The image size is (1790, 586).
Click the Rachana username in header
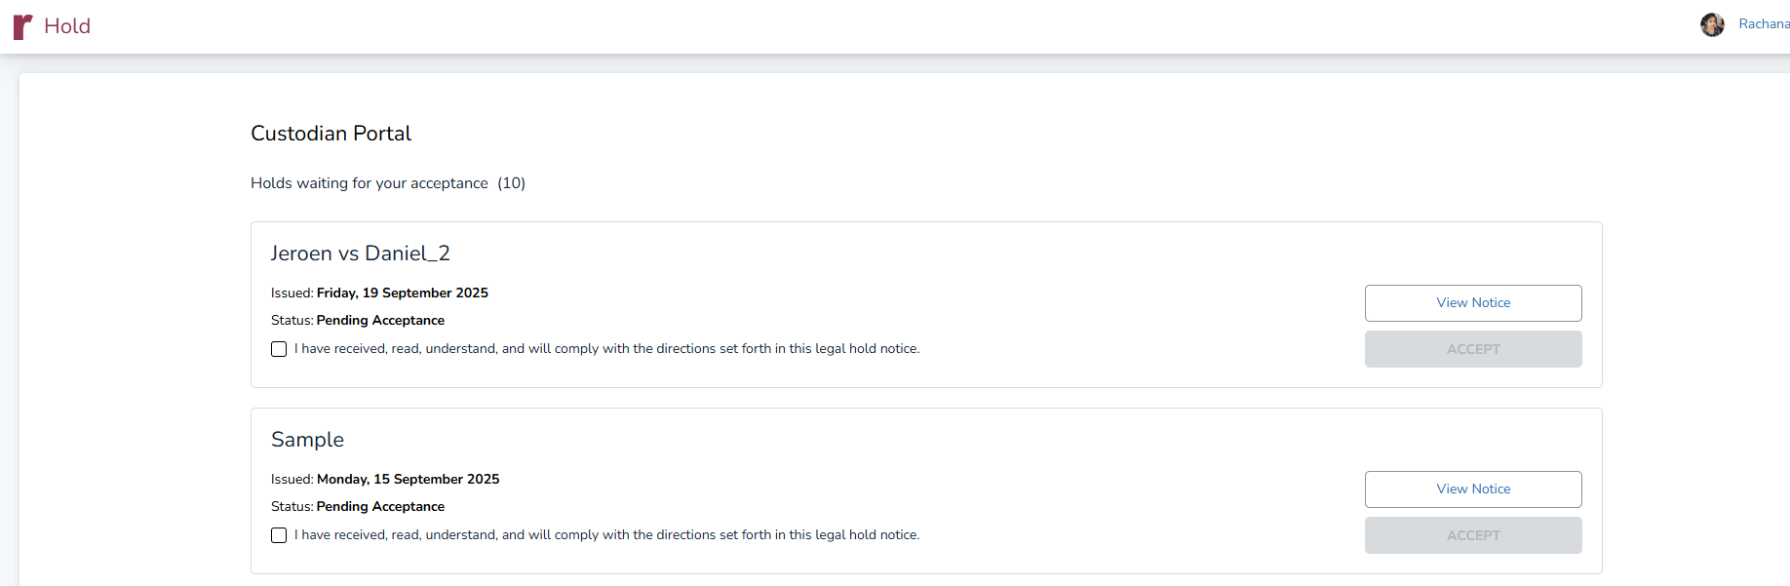click(1763, 24)
